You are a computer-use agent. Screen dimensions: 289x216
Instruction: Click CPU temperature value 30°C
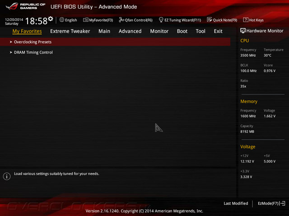click(x=267, y=55)
